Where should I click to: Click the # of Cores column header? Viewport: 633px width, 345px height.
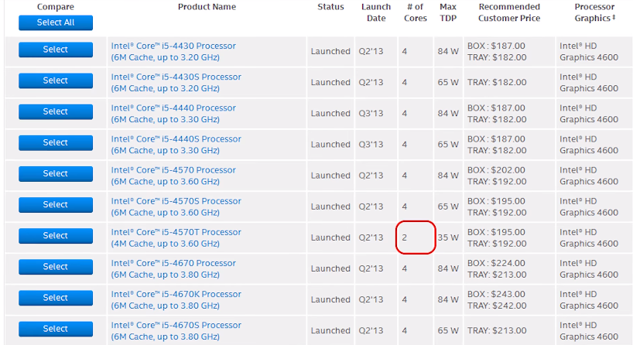pos(416,12)
